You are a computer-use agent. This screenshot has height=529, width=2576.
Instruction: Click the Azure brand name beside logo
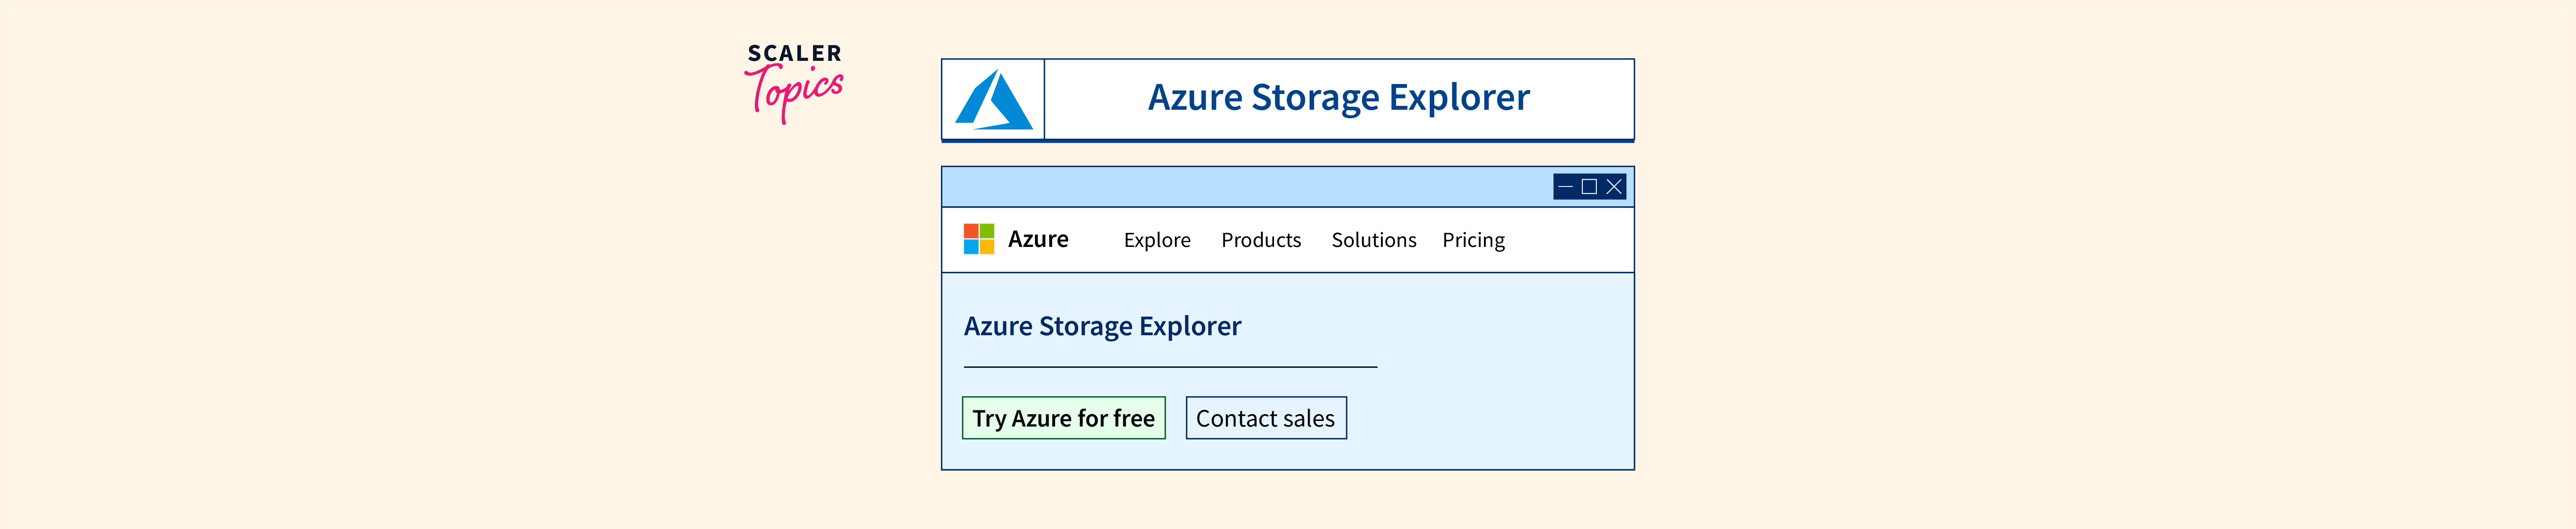[1038, 240]
